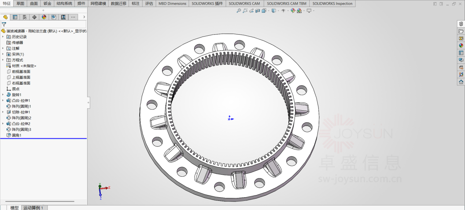
Task: Toggle the Hide/Show Items eye icon
Action: [283, 11]
